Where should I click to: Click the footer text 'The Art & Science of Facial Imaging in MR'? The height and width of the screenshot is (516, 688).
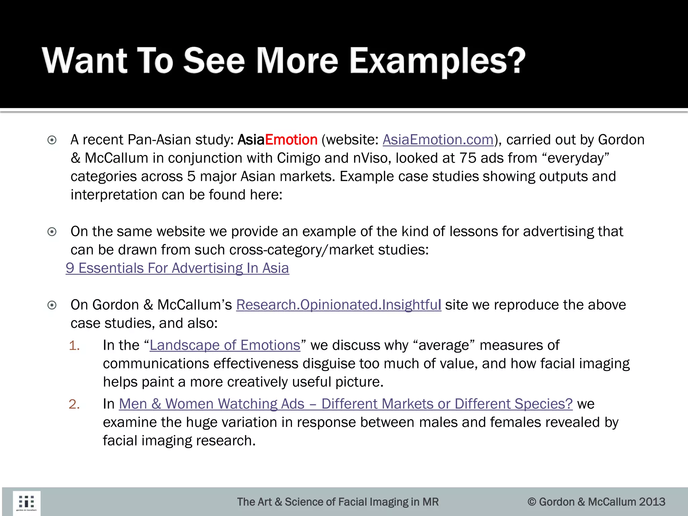338,502
